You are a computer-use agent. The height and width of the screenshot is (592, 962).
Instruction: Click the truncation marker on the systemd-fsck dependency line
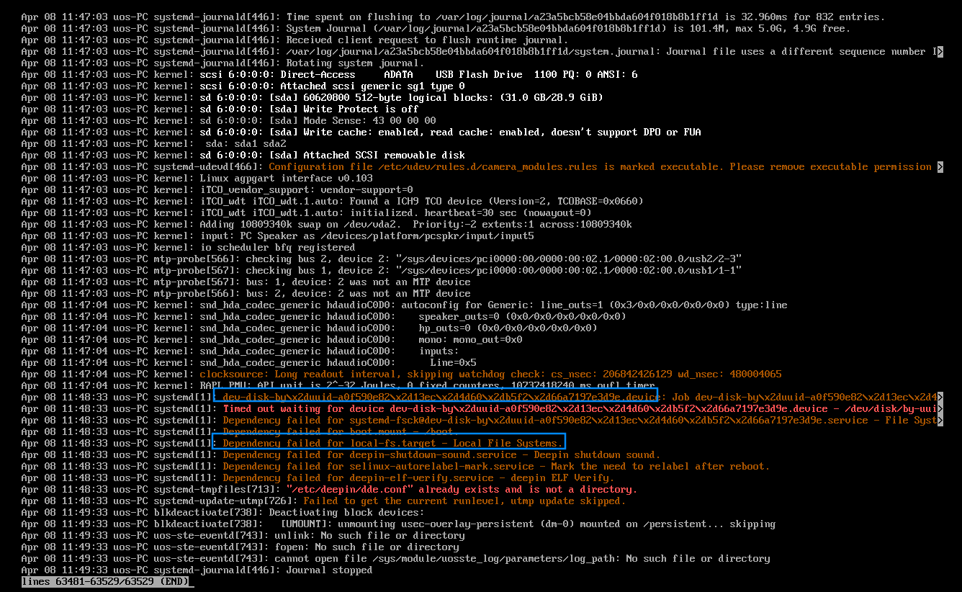[x=939, y=421]
